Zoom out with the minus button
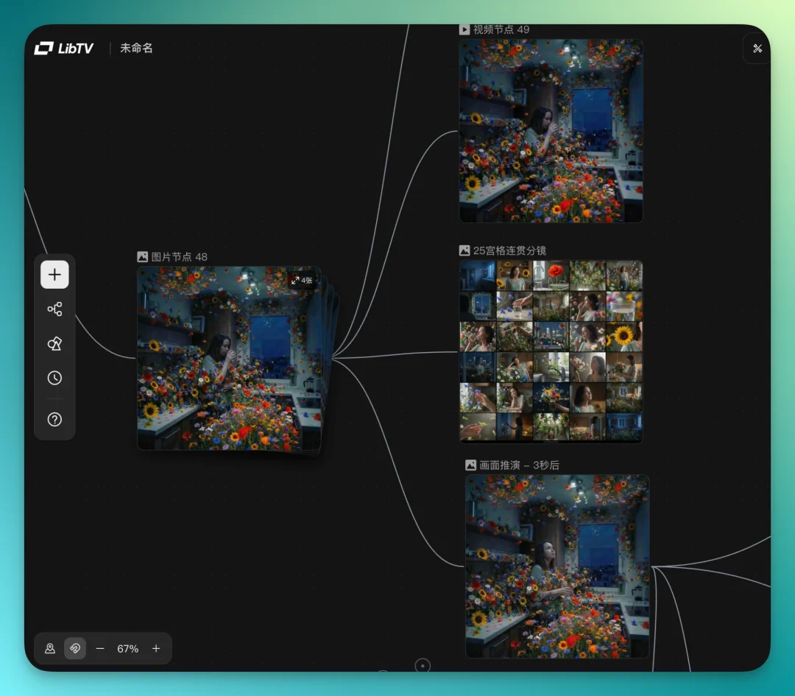795x696 pixels. click(x=100, y=649)
